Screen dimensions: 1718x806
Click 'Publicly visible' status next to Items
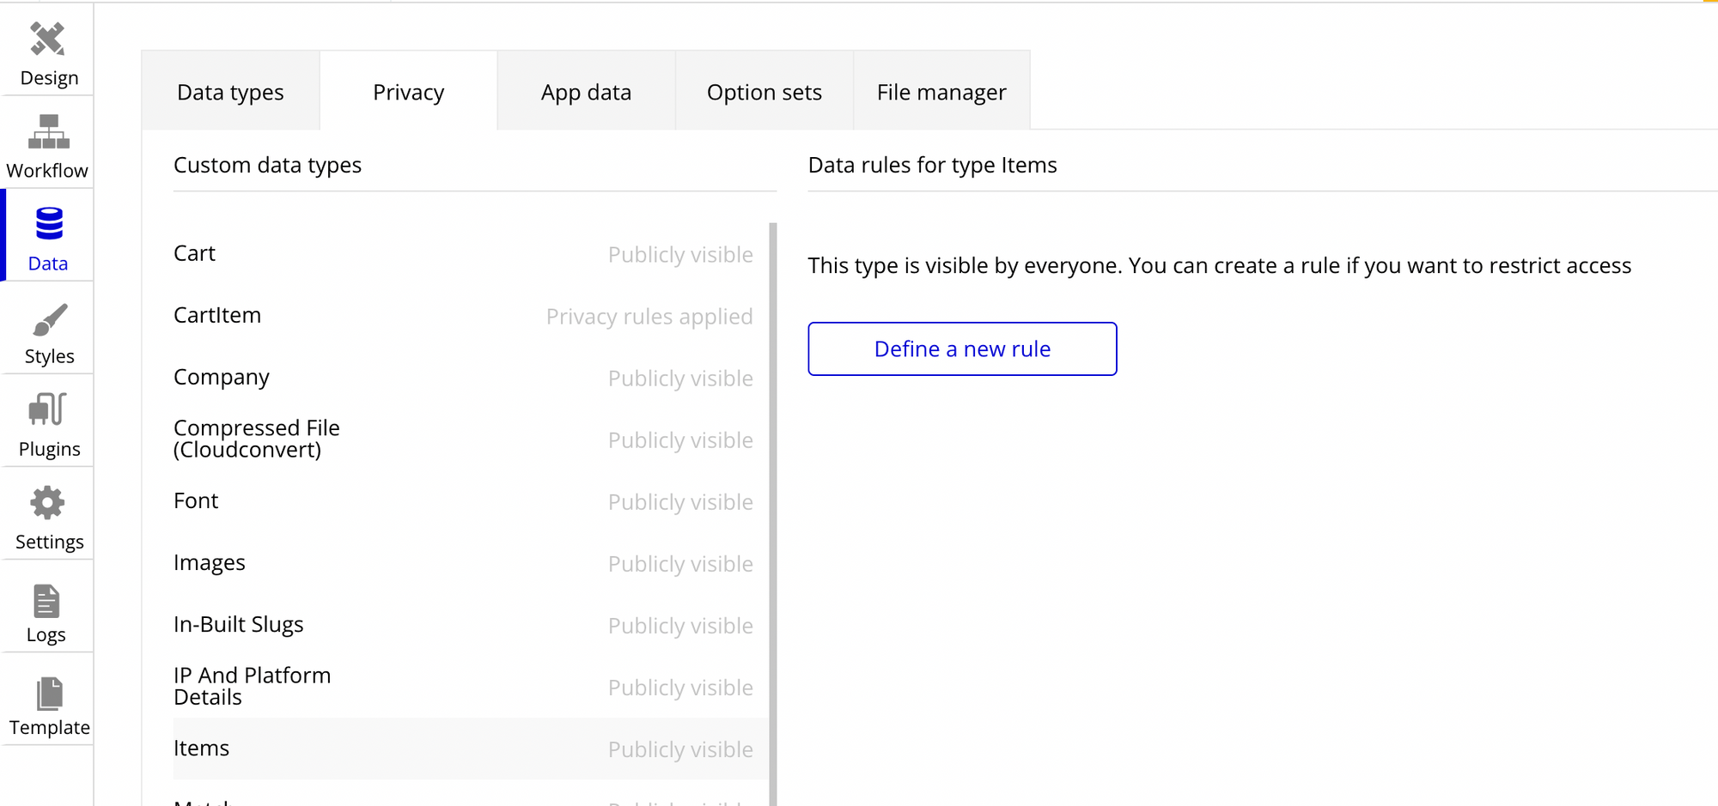tap(680, 749)
